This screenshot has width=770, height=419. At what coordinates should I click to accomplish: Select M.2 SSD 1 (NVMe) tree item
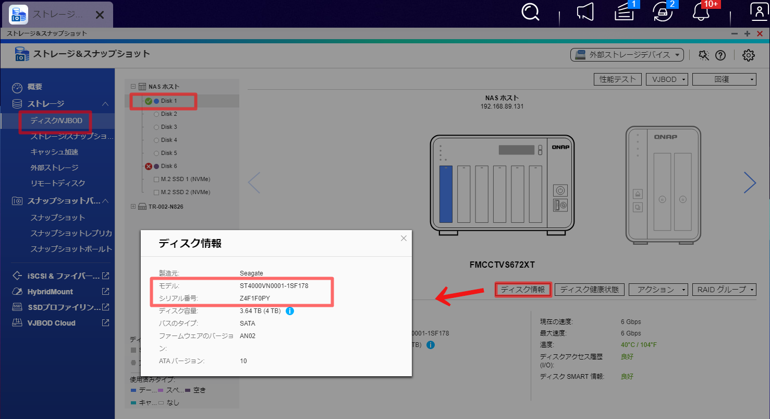(x=186, y=179)
